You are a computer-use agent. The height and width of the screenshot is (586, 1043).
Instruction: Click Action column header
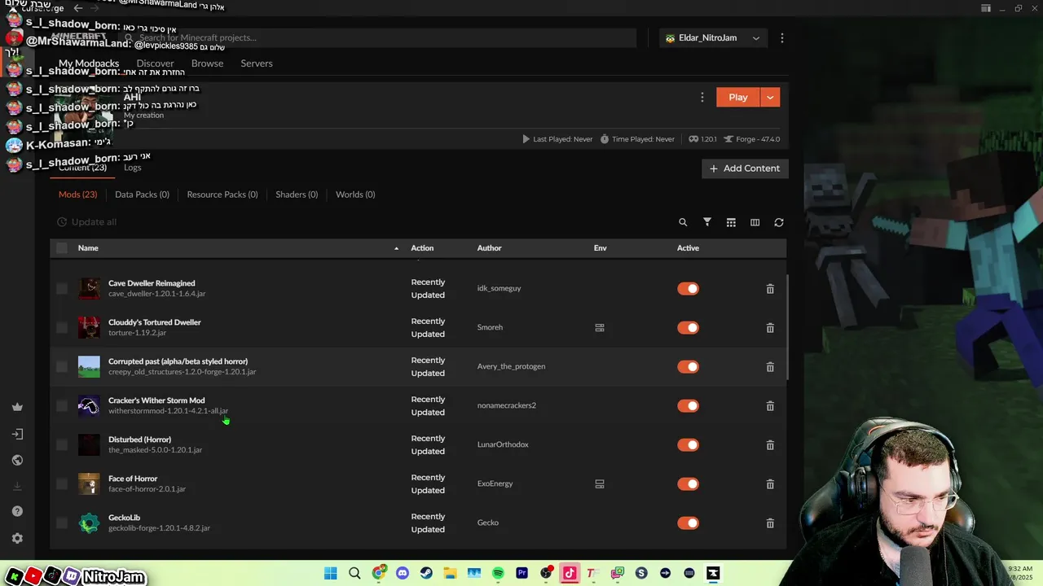pos(422,248)
